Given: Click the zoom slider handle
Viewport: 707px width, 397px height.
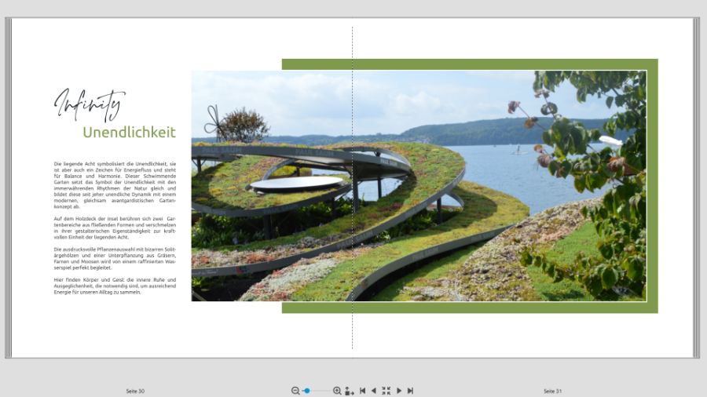Looking at the screenshot, I should pyautogui.click(x=306, y=391).
